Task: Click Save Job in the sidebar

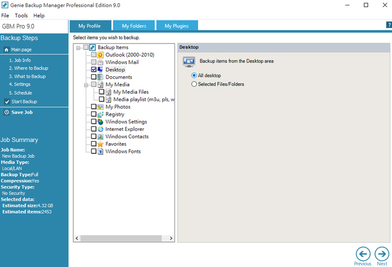Action: click(x=22, y=112)
